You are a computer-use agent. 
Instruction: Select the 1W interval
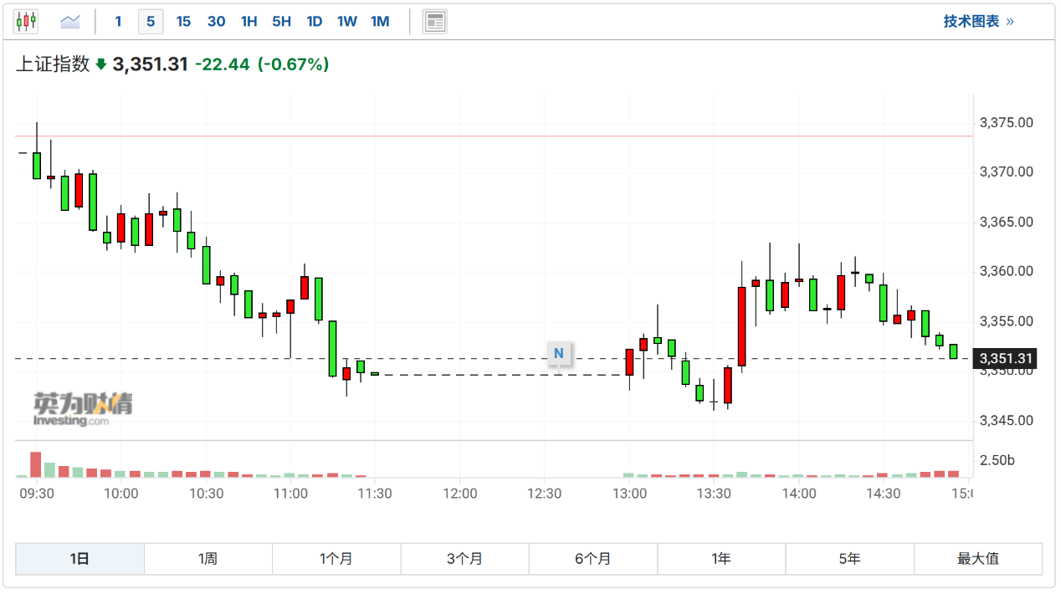(347, 21)
